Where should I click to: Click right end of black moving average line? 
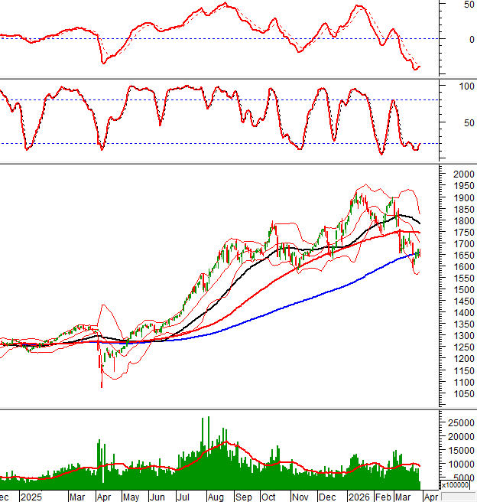tap(420, 223)
